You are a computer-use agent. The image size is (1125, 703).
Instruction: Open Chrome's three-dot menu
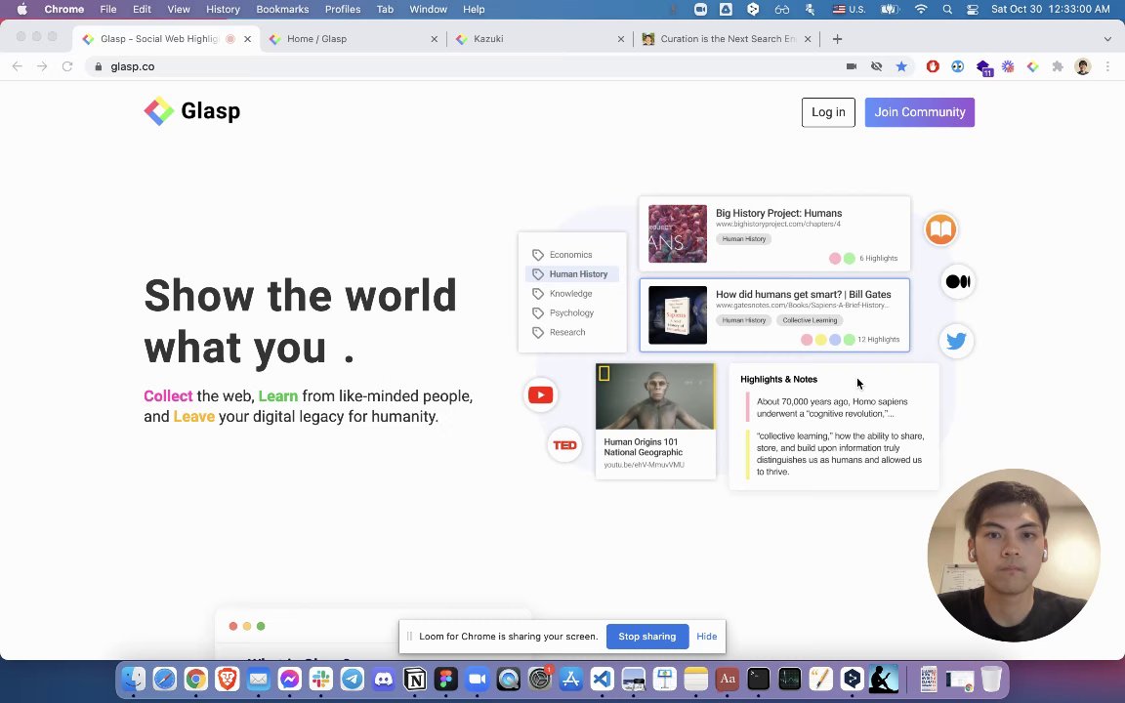[1107, 66]
